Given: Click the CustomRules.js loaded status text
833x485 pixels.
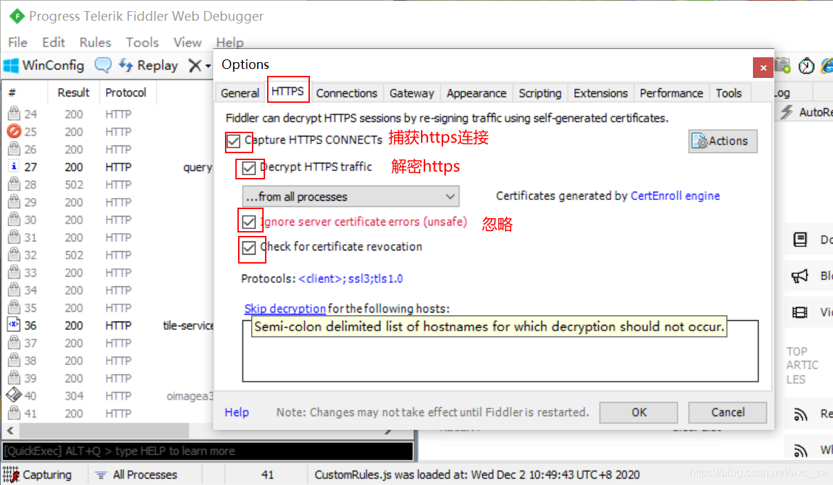Looking at the screenshot, I should point(477,475).
